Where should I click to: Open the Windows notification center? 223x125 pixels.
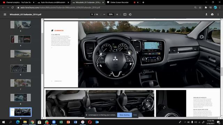[x=218, y=122]
